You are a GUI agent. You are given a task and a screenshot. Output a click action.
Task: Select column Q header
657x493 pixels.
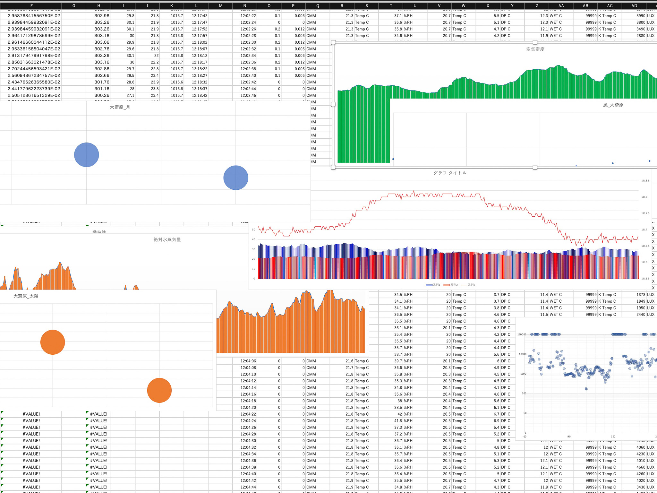(x=318, y=6)
